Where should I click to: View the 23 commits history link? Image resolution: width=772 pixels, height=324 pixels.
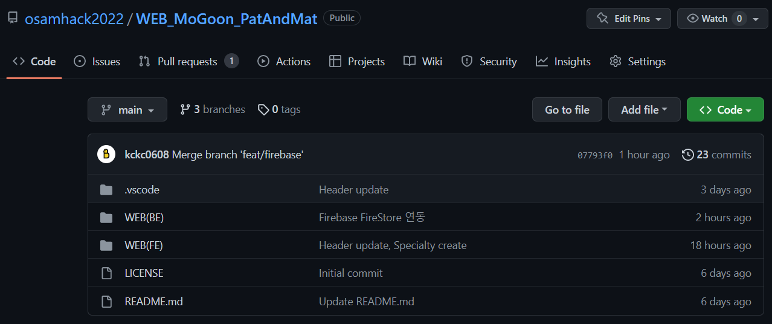716,155
